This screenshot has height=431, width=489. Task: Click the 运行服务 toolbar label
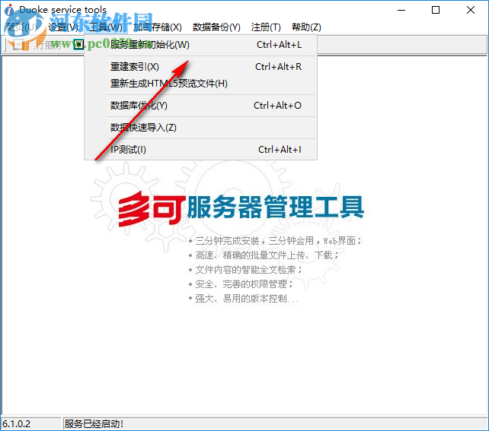[43, 45]
